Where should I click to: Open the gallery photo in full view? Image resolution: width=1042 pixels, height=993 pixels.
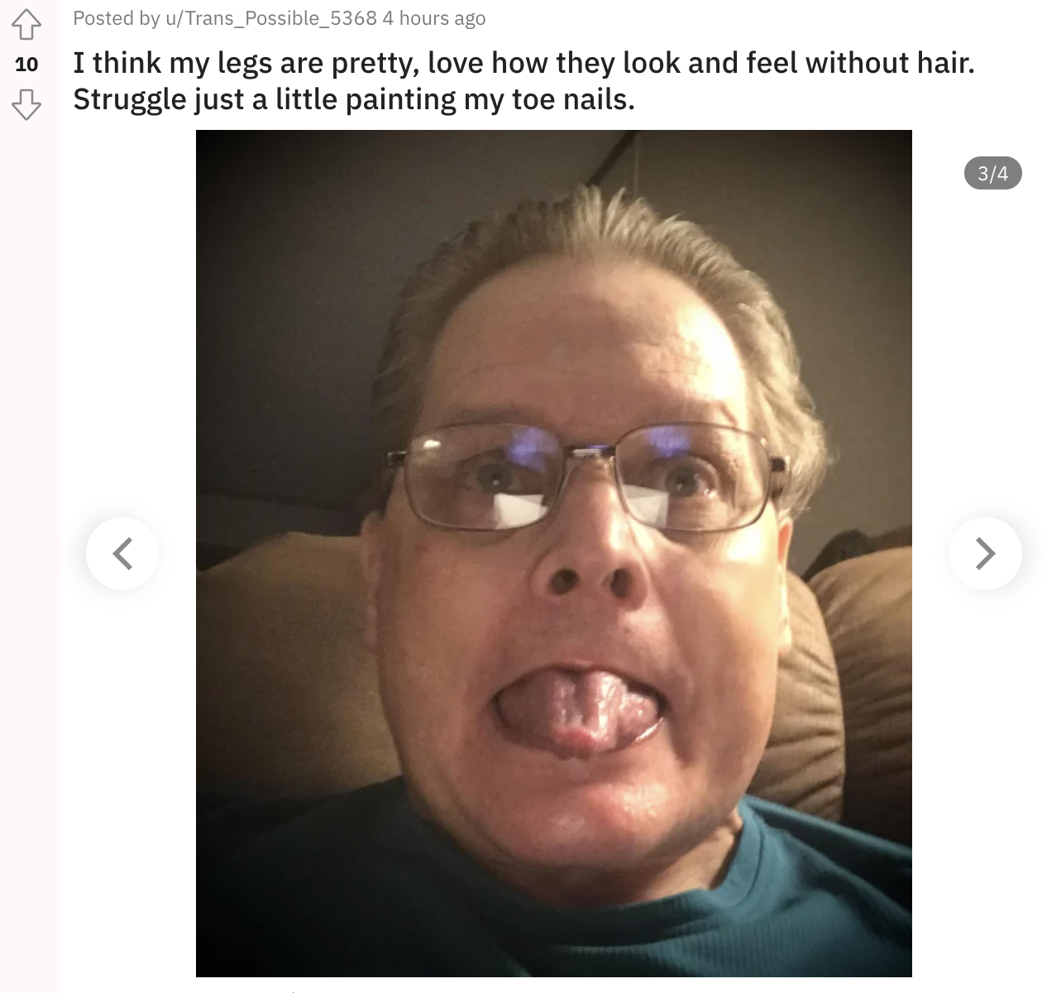point(554,553)
